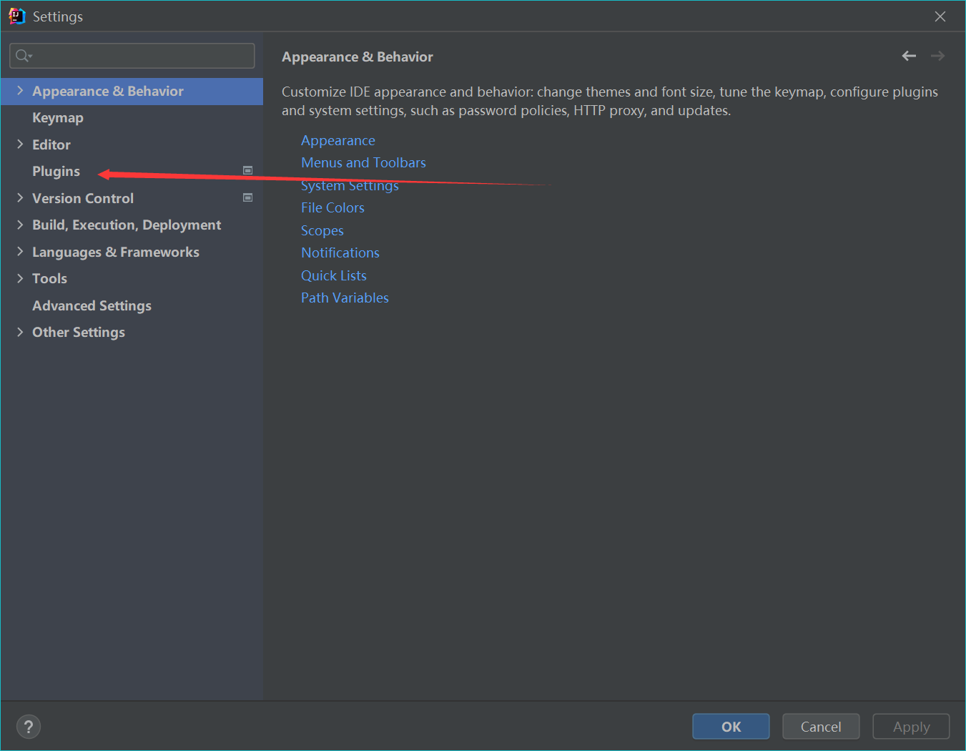
Task: Click the Cancel button
Action: [x=821, y=727]
